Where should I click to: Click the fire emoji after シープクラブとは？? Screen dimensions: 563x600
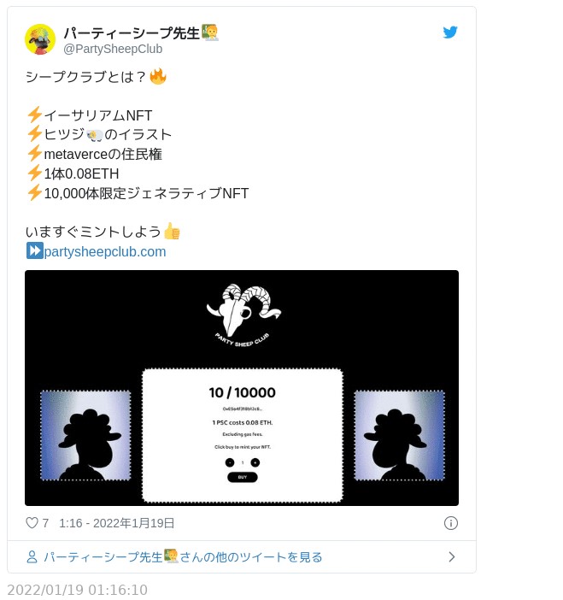pyautogui.click(x=158, y=76)
